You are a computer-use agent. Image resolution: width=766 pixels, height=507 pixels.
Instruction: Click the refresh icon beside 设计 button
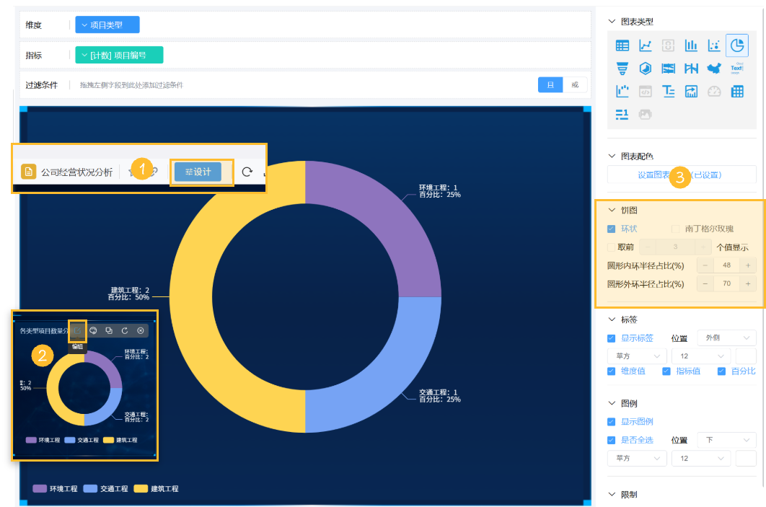pyautogui.click(x=247, y=172)
